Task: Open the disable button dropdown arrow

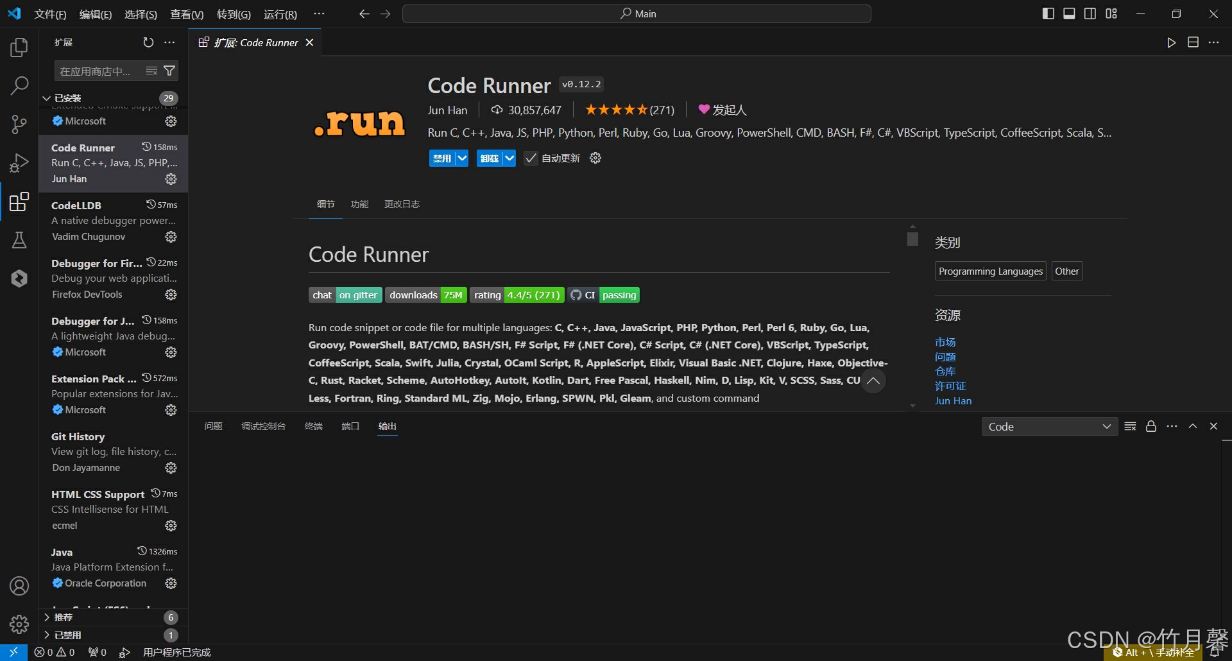Action: (462, 158)
